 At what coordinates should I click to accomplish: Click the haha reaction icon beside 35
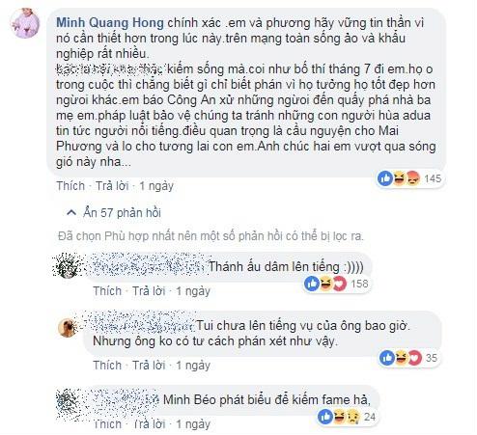[x=401, y=358]
